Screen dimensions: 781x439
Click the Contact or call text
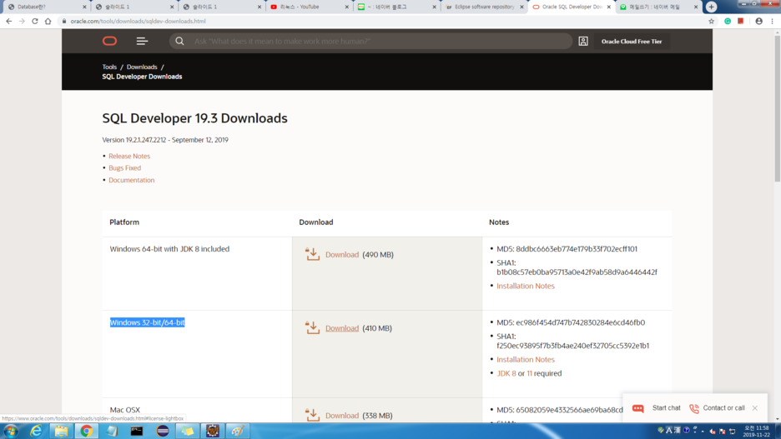(723, 407)
